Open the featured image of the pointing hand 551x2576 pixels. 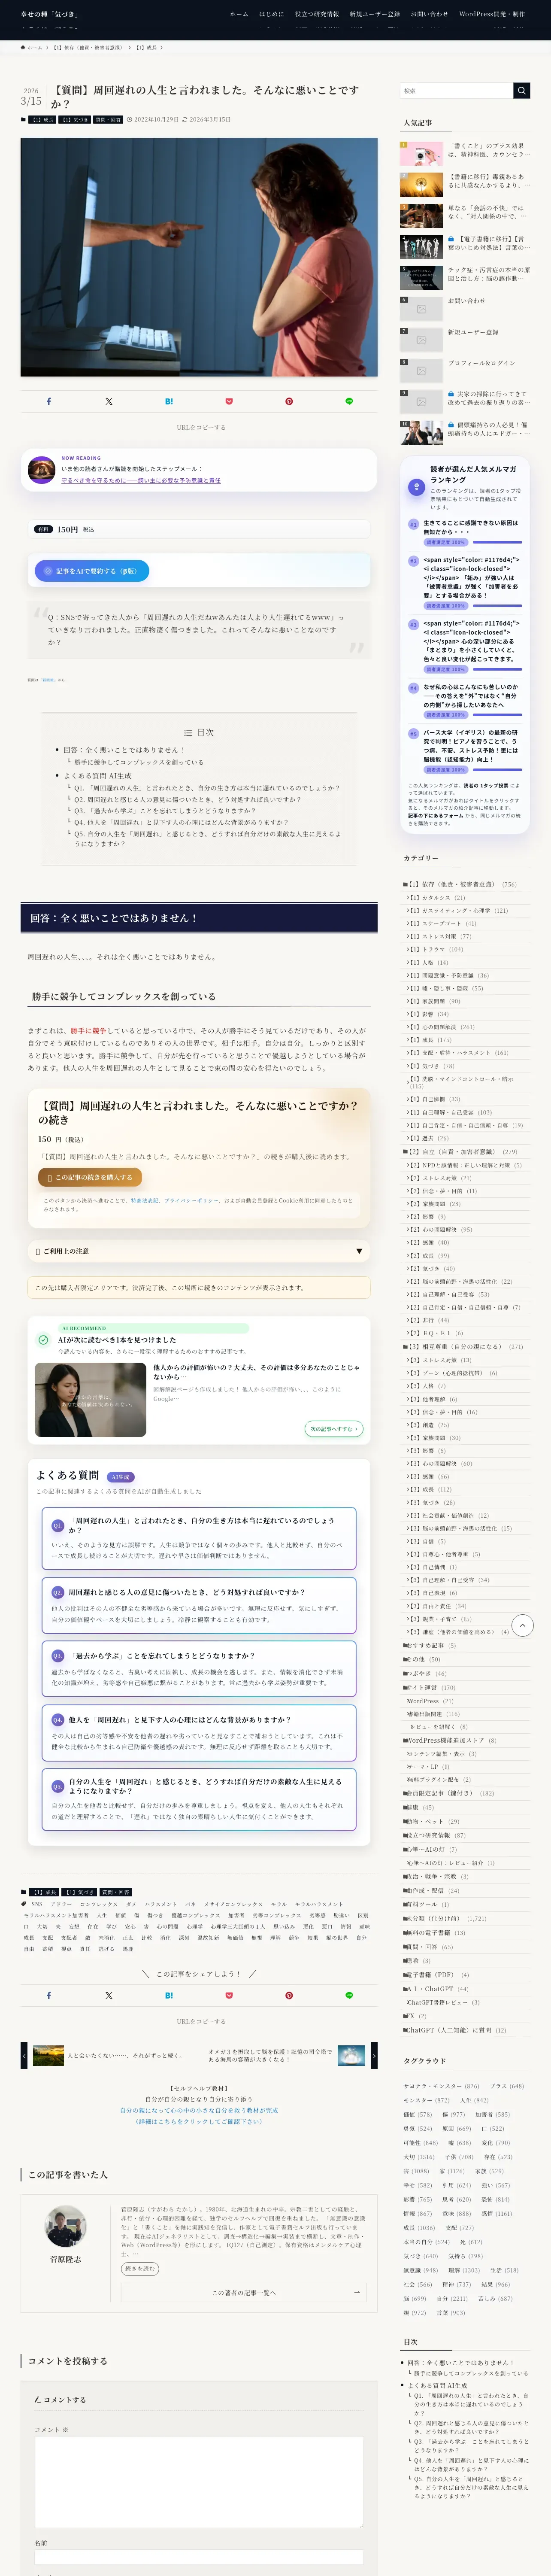(x=199, y=257)
